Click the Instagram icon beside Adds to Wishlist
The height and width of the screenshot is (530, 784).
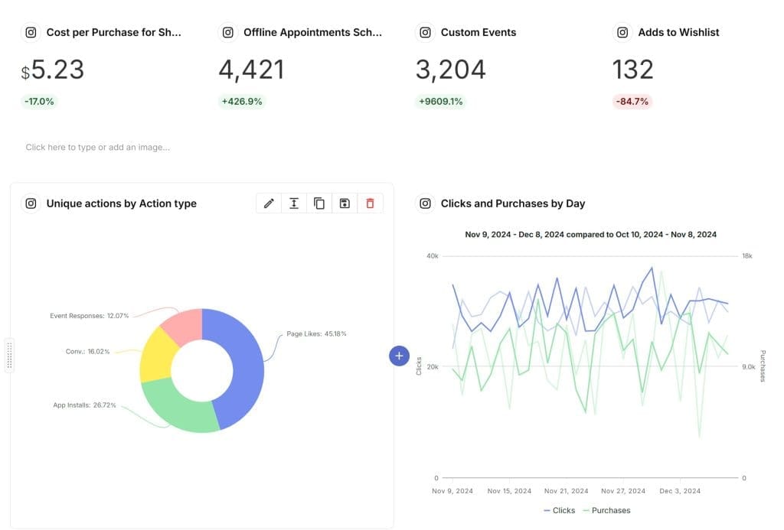[x=622, y=33]
